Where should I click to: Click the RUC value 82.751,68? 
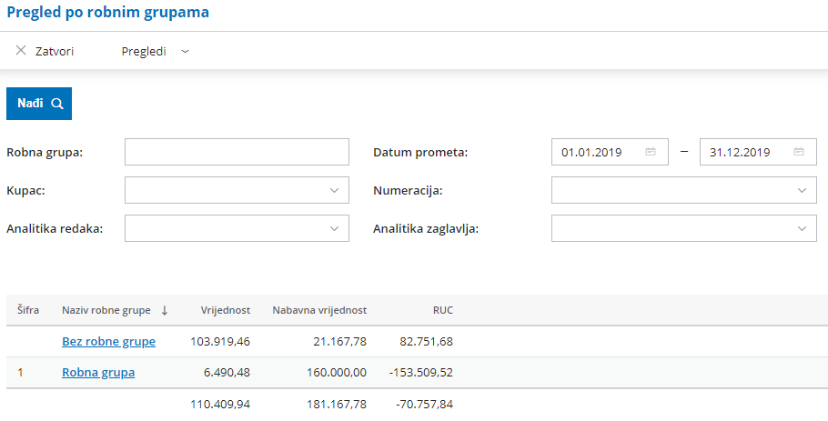(425, 341)
